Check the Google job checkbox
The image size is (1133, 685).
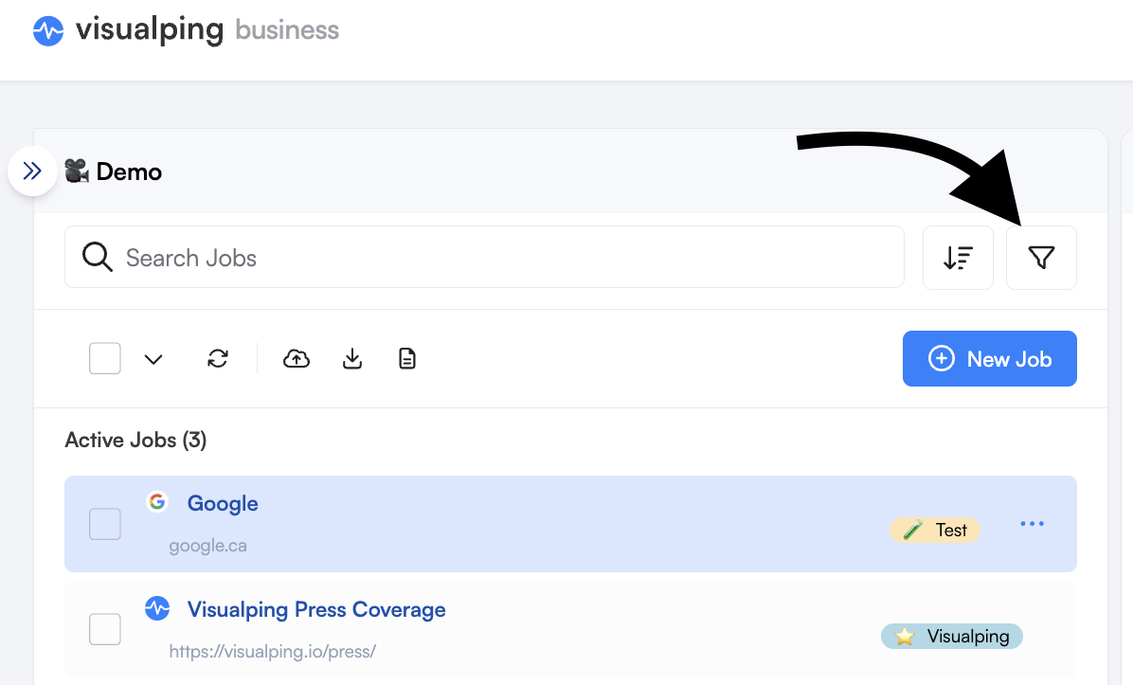point(105,524)
